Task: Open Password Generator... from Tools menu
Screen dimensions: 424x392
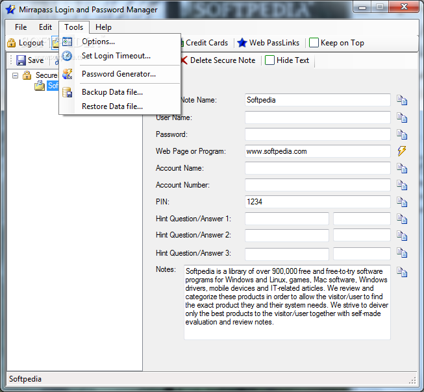Action: click(119, 74)
